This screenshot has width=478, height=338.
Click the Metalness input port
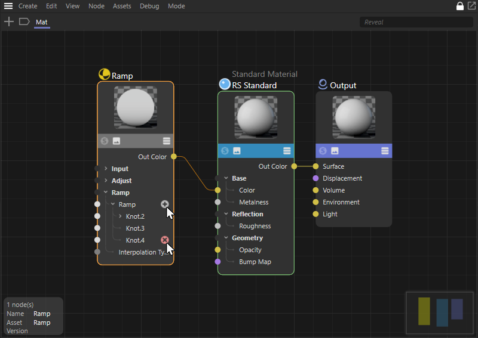coord(217,202)
